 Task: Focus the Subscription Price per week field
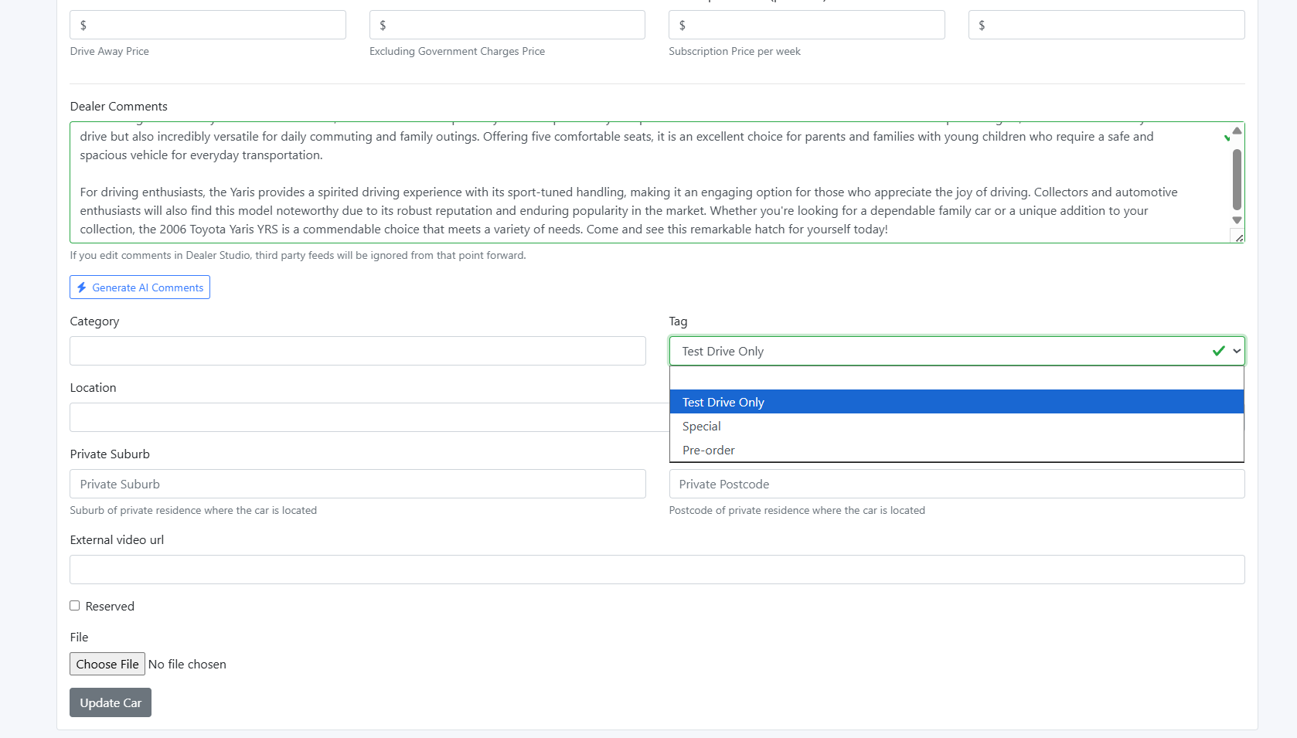point(813,25)
